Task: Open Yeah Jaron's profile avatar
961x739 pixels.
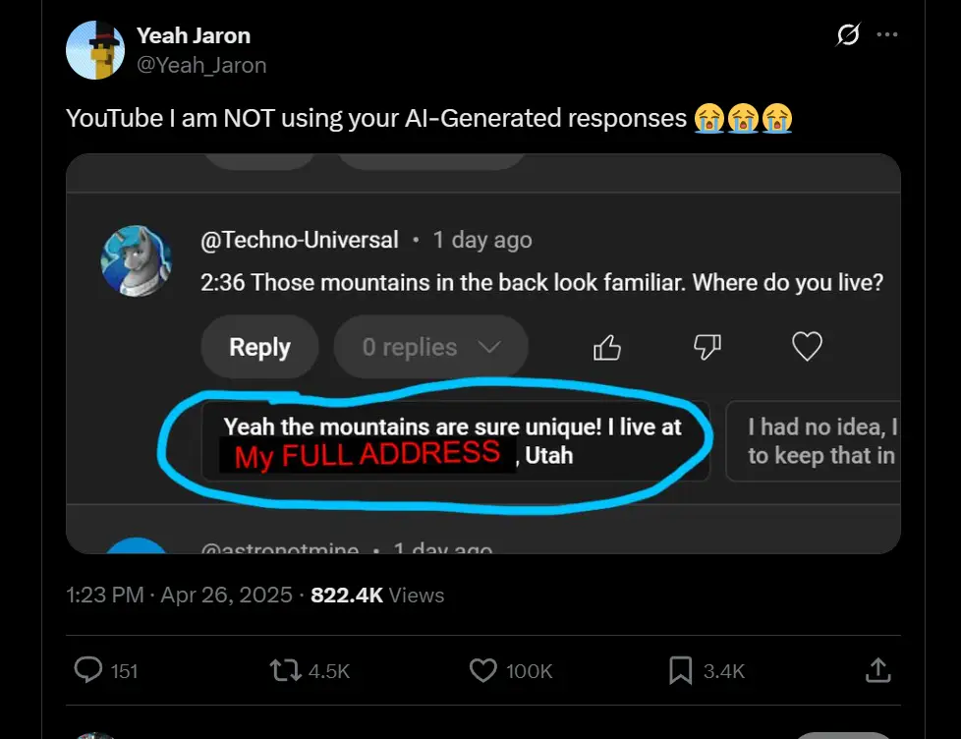Action: click(x=95, y=49)
